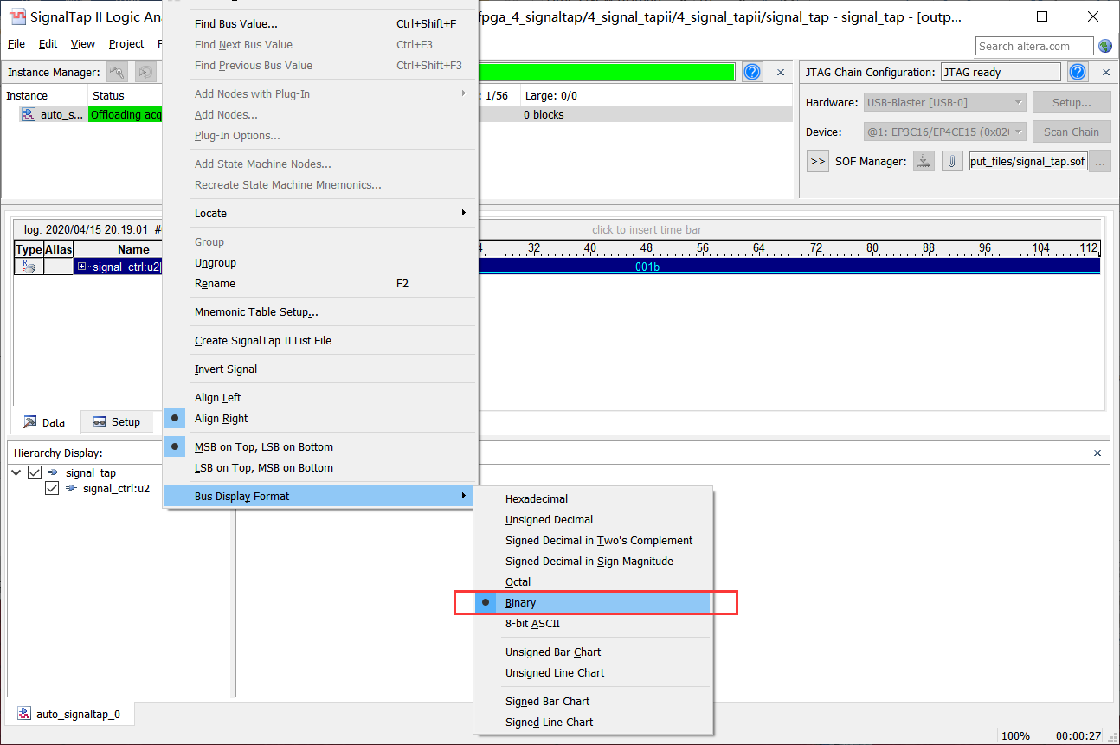Choose Ungroup from the context menu
Viewport: 1120px width, 745px height.
(x=216, y=263)
